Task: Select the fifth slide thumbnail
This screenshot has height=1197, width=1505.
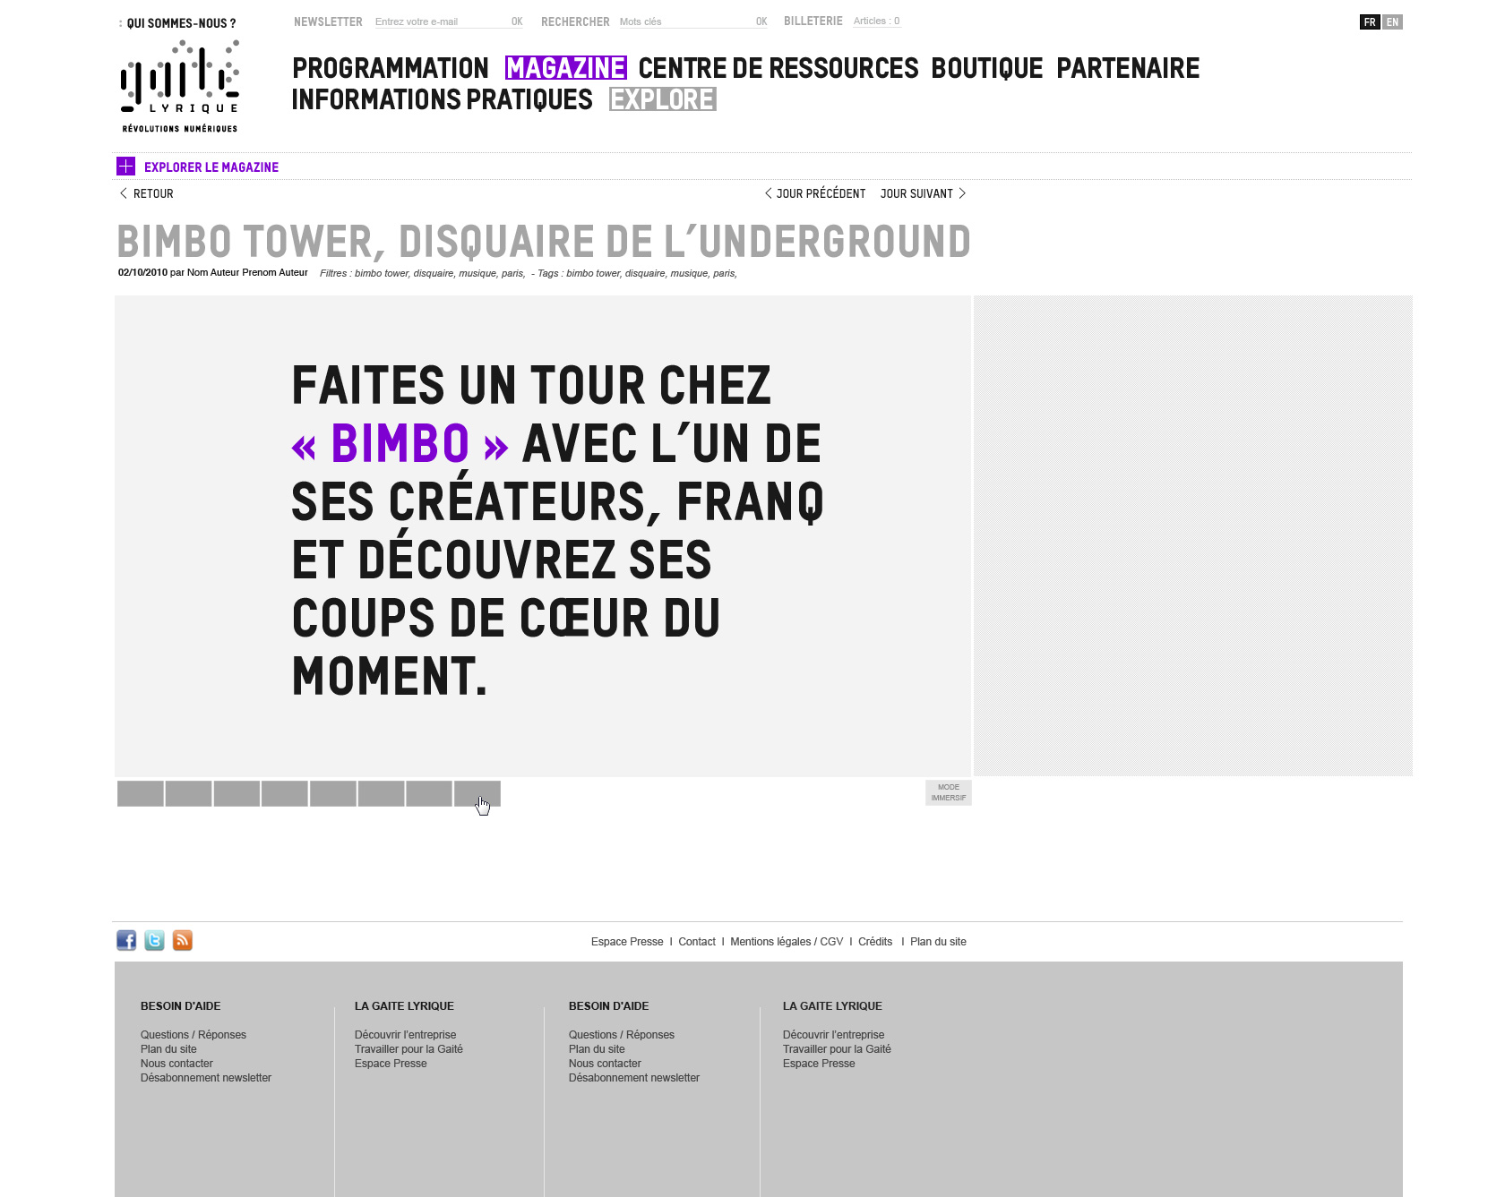Action: [333, 793]
